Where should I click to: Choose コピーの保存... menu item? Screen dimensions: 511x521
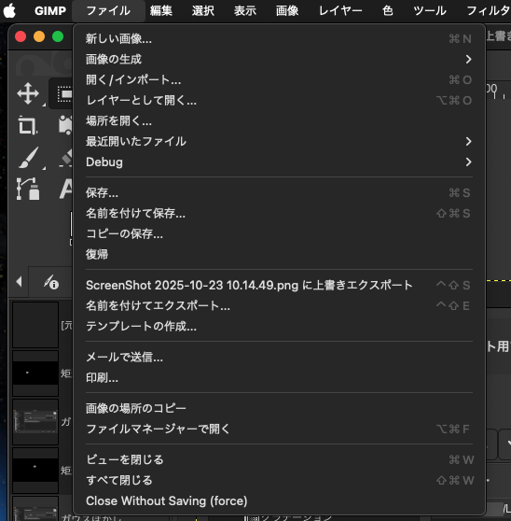click(280, 234)
